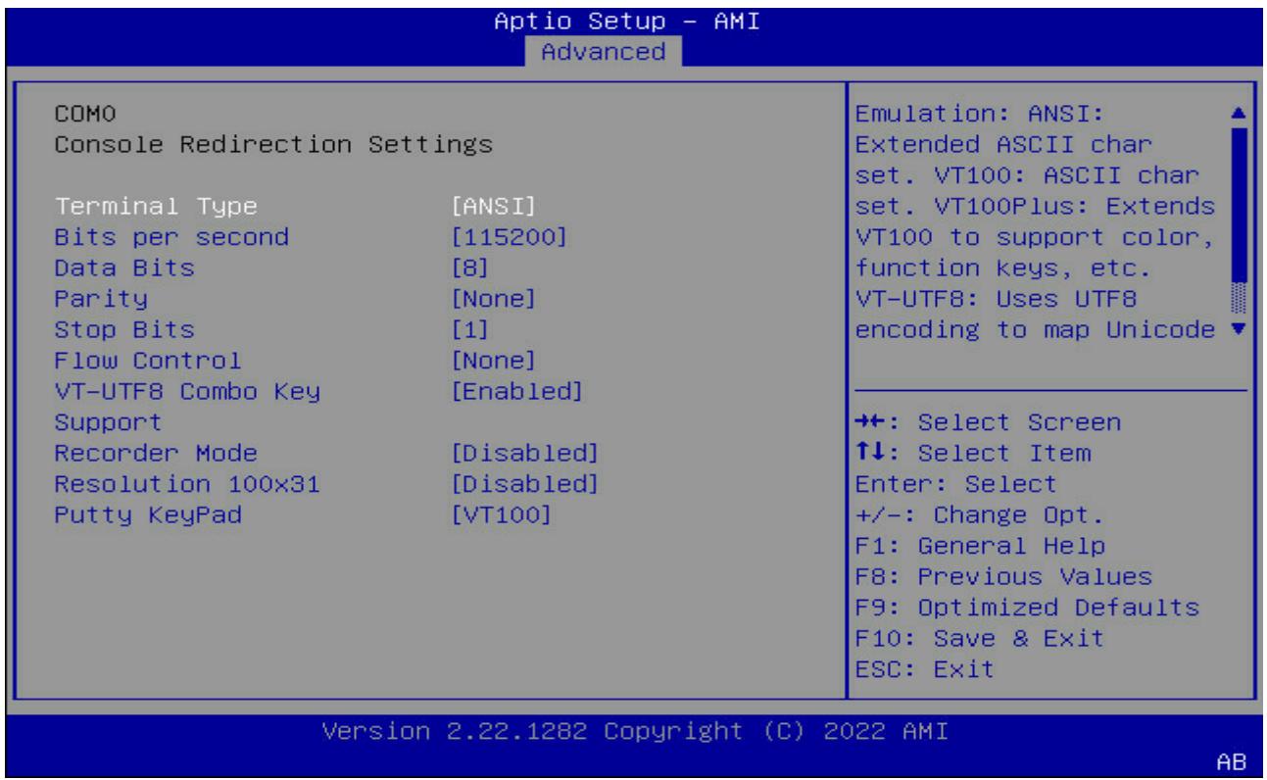Select the Advanced tab
This screenshot has width=1267, height=780.
point(603,50)
